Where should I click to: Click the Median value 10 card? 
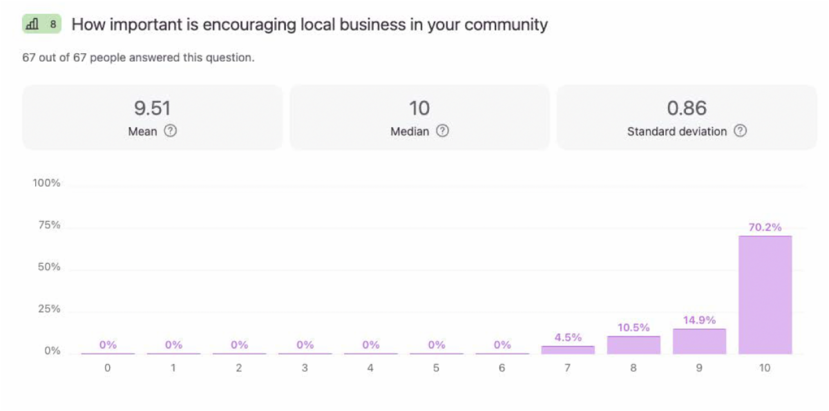[419, 117]
